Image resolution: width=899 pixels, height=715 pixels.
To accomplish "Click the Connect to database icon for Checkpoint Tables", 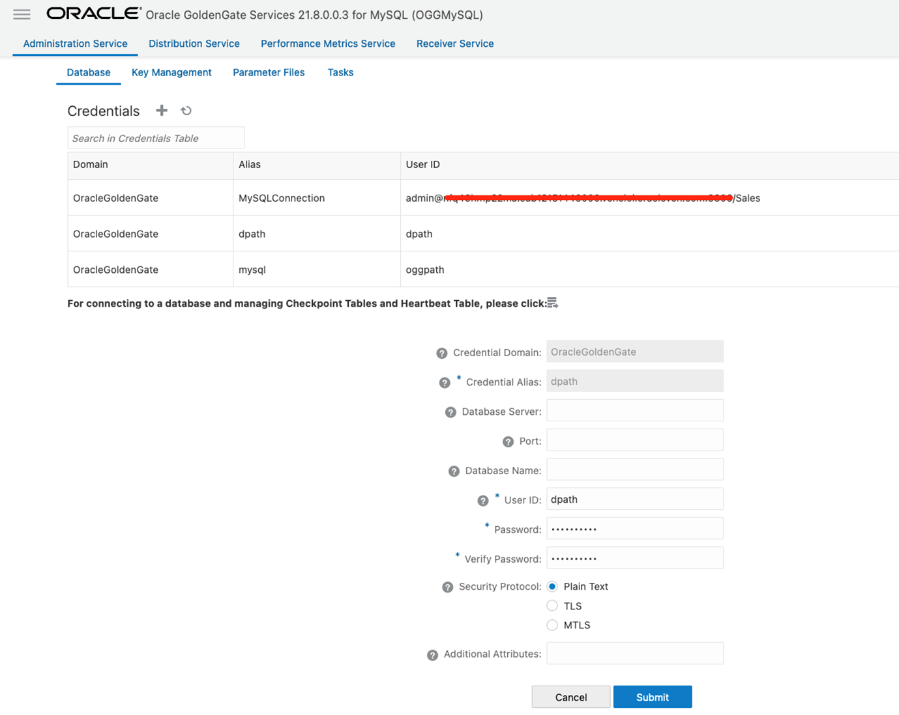I will 552,303.
